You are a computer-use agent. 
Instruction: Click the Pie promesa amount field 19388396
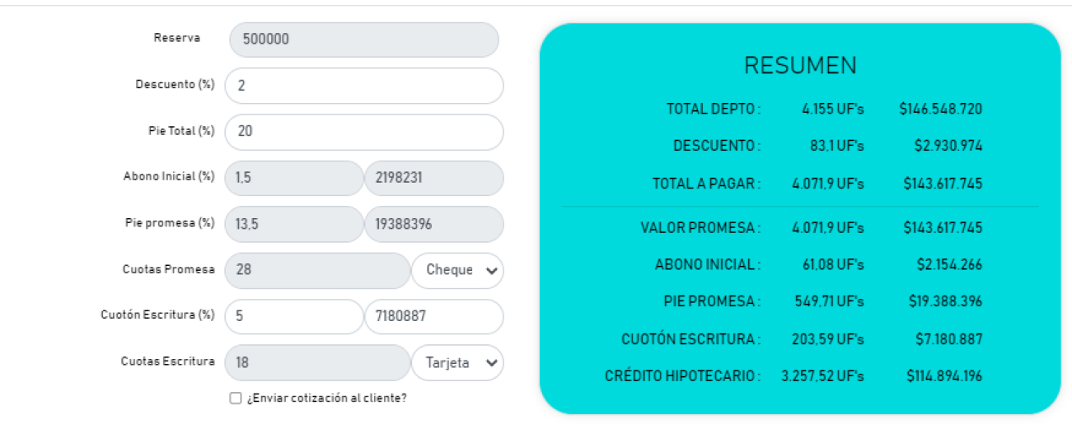pyautogui.click(x=433, y=224)
